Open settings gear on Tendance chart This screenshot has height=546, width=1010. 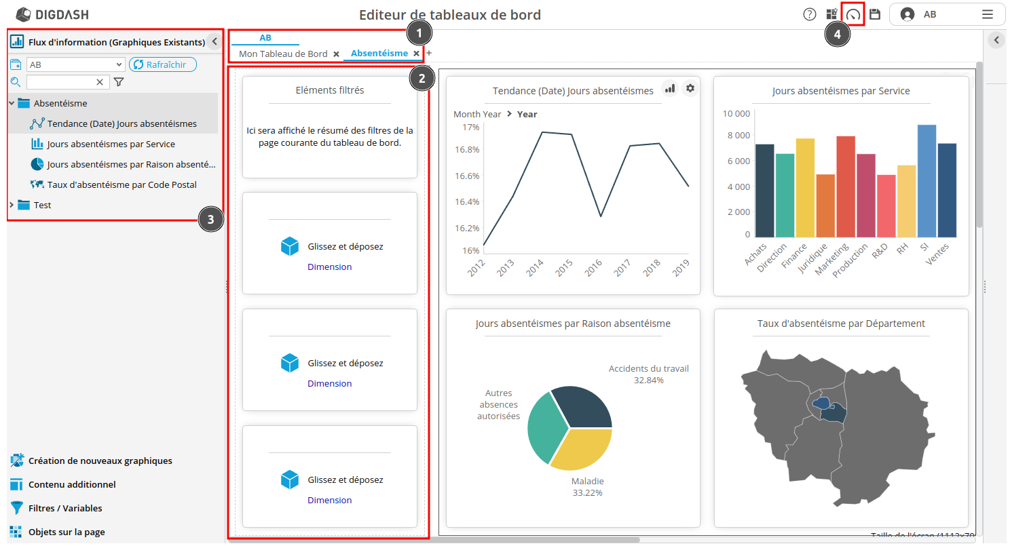coord(690,88)
